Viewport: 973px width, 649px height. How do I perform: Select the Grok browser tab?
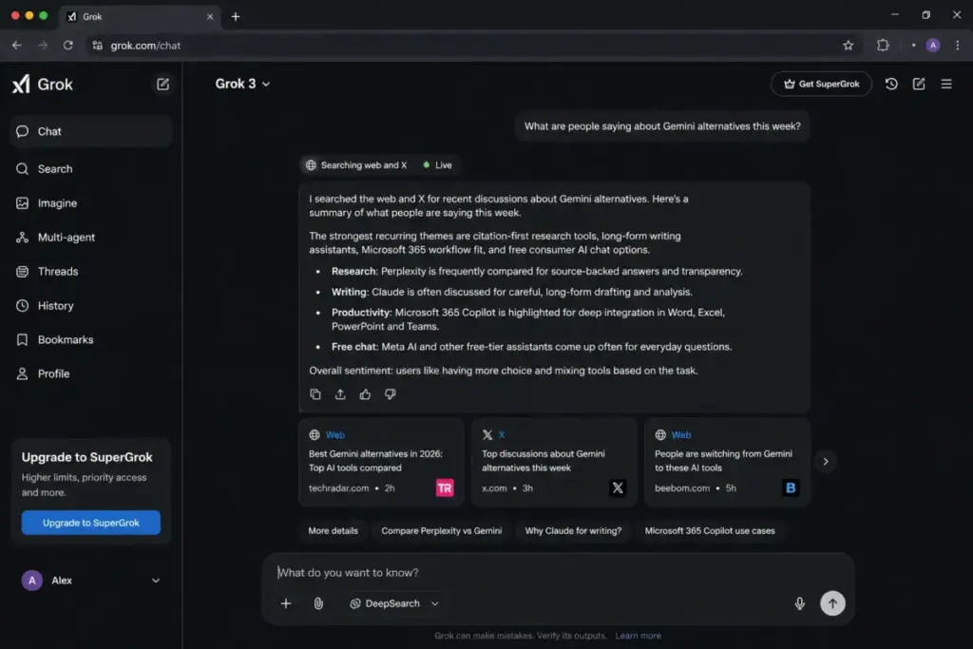tap(140, 17)
